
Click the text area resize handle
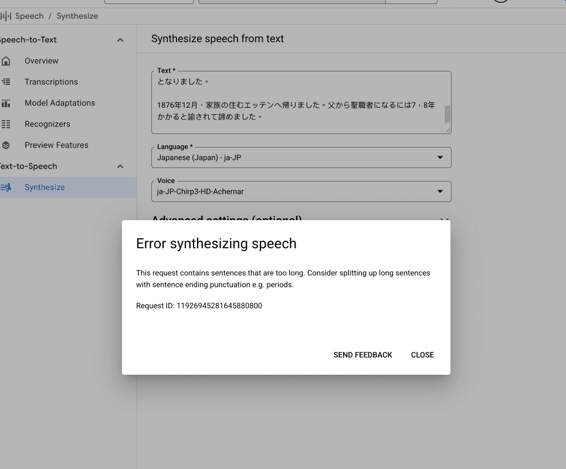click(448, 130)
